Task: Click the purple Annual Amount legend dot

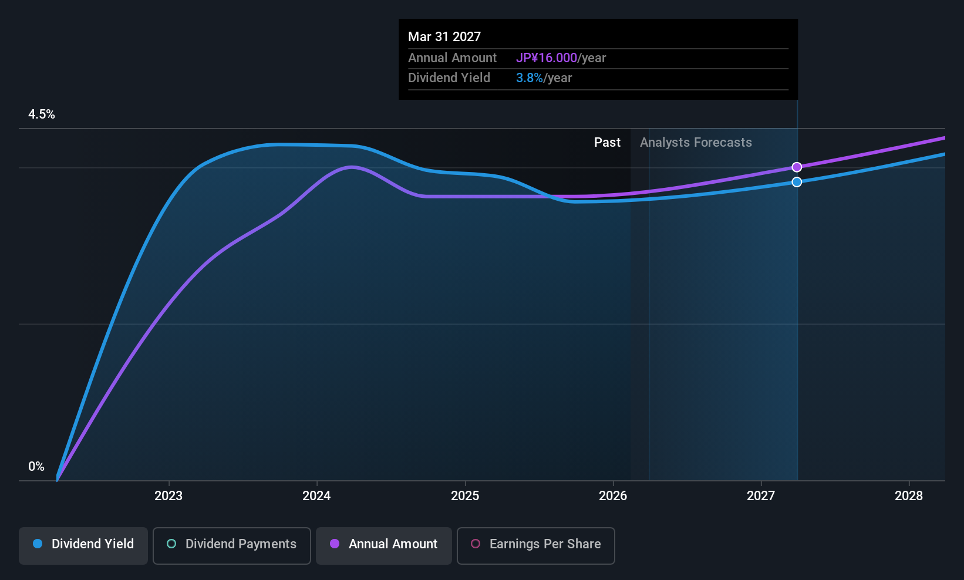Action: [x=335, y=544]
